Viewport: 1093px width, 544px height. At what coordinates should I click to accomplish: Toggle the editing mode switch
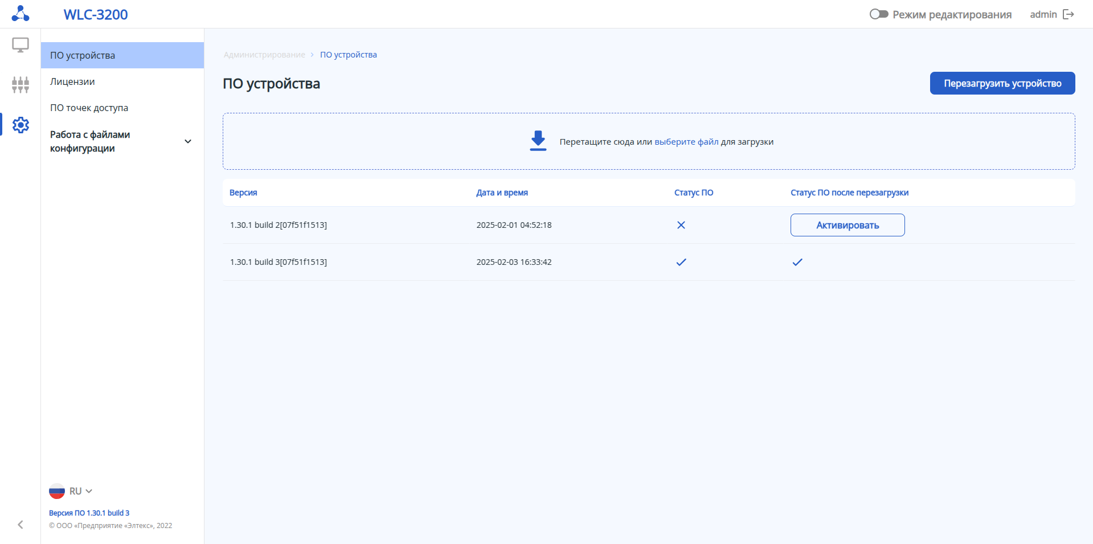tap(878, 14)
